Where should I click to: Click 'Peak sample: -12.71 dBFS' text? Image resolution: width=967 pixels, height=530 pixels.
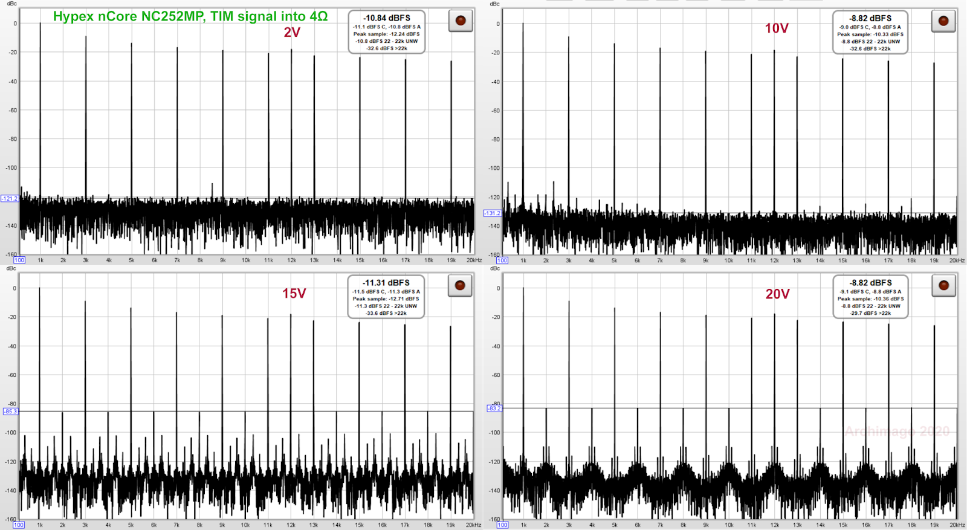tap(386, 299)
